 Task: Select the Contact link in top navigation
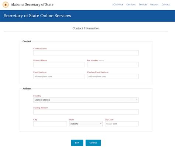point(166,4)
